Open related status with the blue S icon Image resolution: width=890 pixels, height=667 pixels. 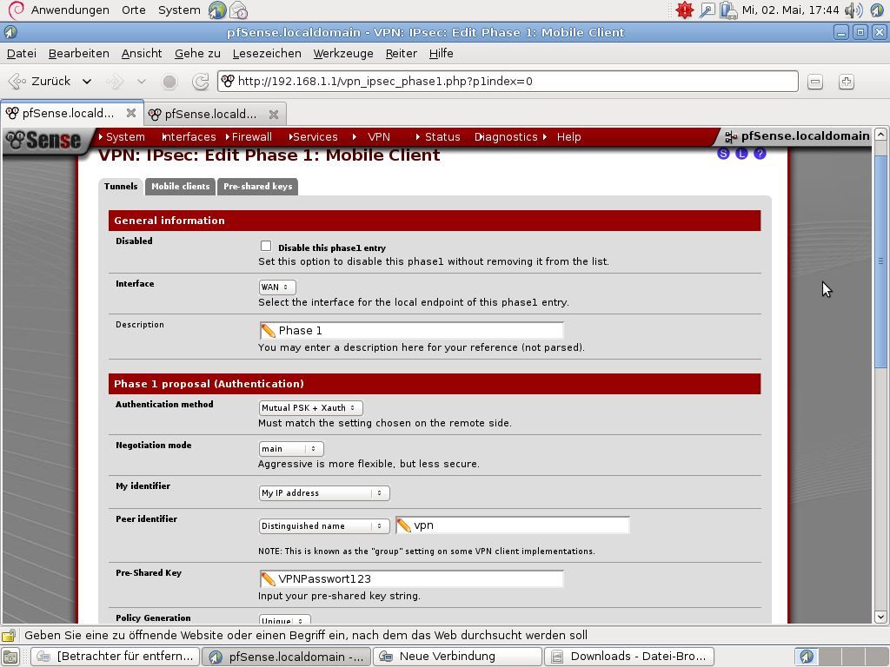[x=723, y=153]
